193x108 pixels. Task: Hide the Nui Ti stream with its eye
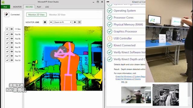tap(12, 56)
